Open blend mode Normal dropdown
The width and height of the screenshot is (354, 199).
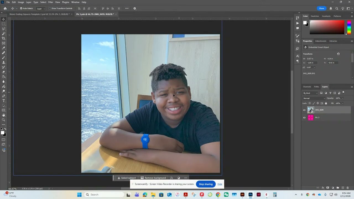click(314, 98)
